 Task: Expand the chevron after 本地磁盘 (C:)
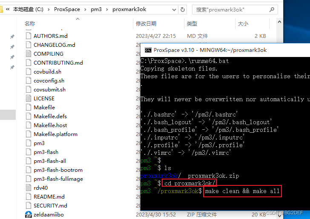pyautogui.click(x=49, y=9)
